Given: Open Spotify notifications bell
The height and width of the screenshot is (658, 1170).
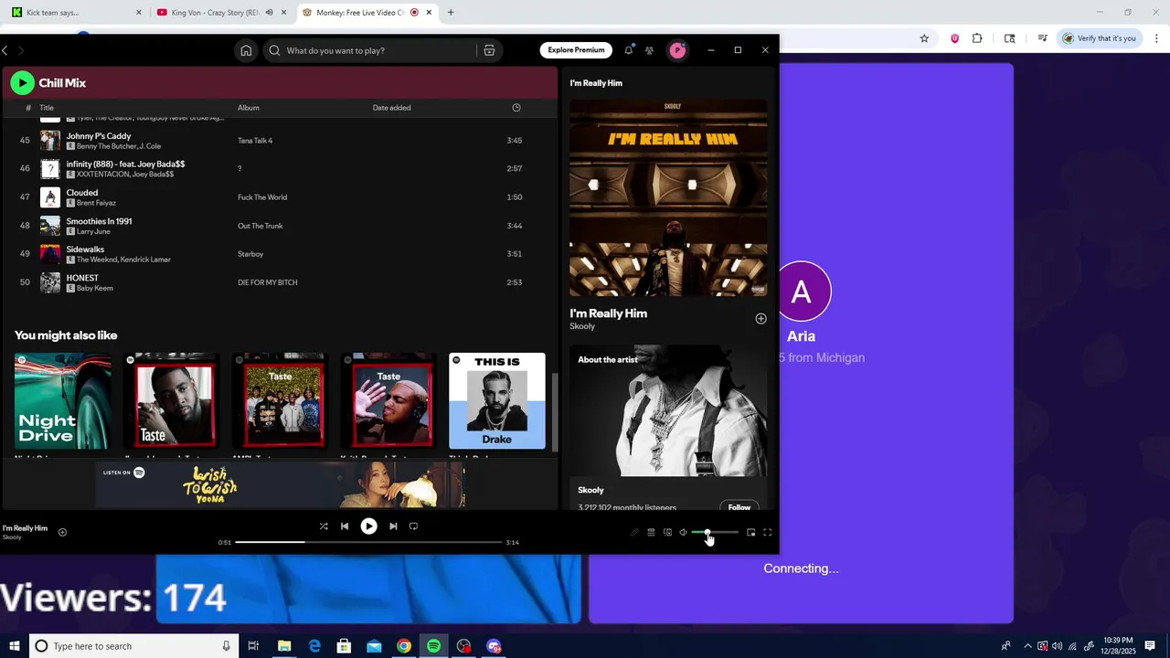Looking at the screenshot, I should (x=628, y=50).
